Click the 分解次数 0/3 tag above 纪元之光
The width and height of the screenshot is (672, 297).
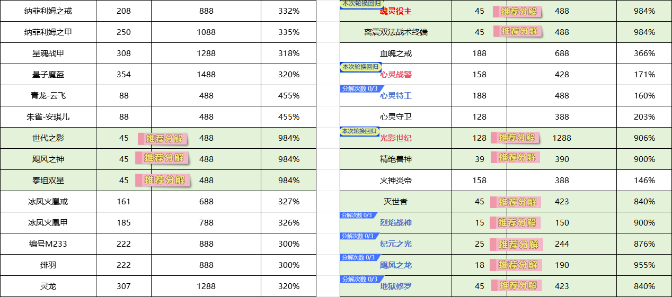click(359, 236)
